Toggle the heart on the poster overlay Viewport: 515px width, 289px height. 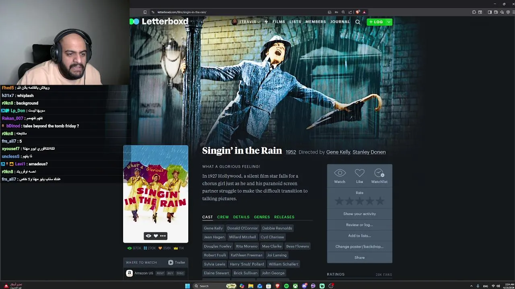pyautogui.click(x=156, y=236)
